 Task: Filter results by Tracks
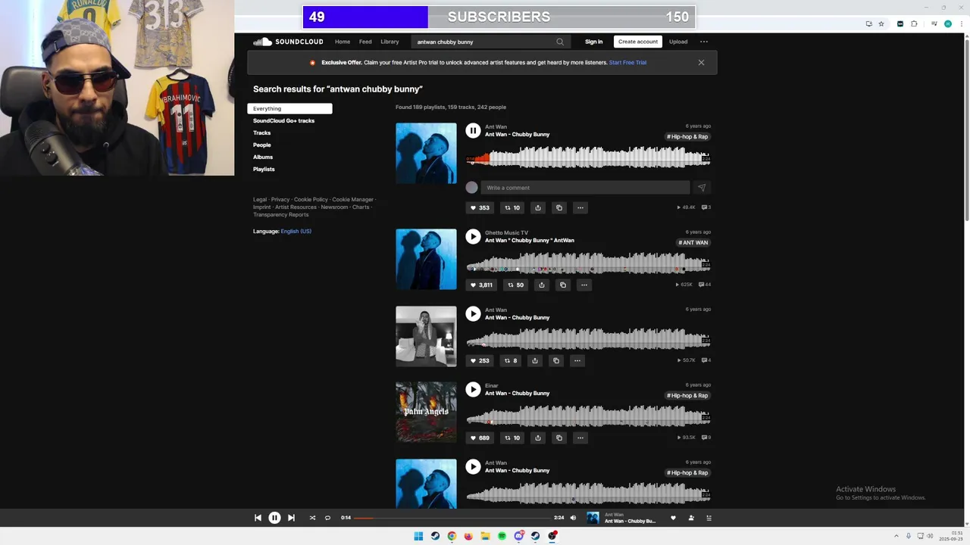coord(261,132)
